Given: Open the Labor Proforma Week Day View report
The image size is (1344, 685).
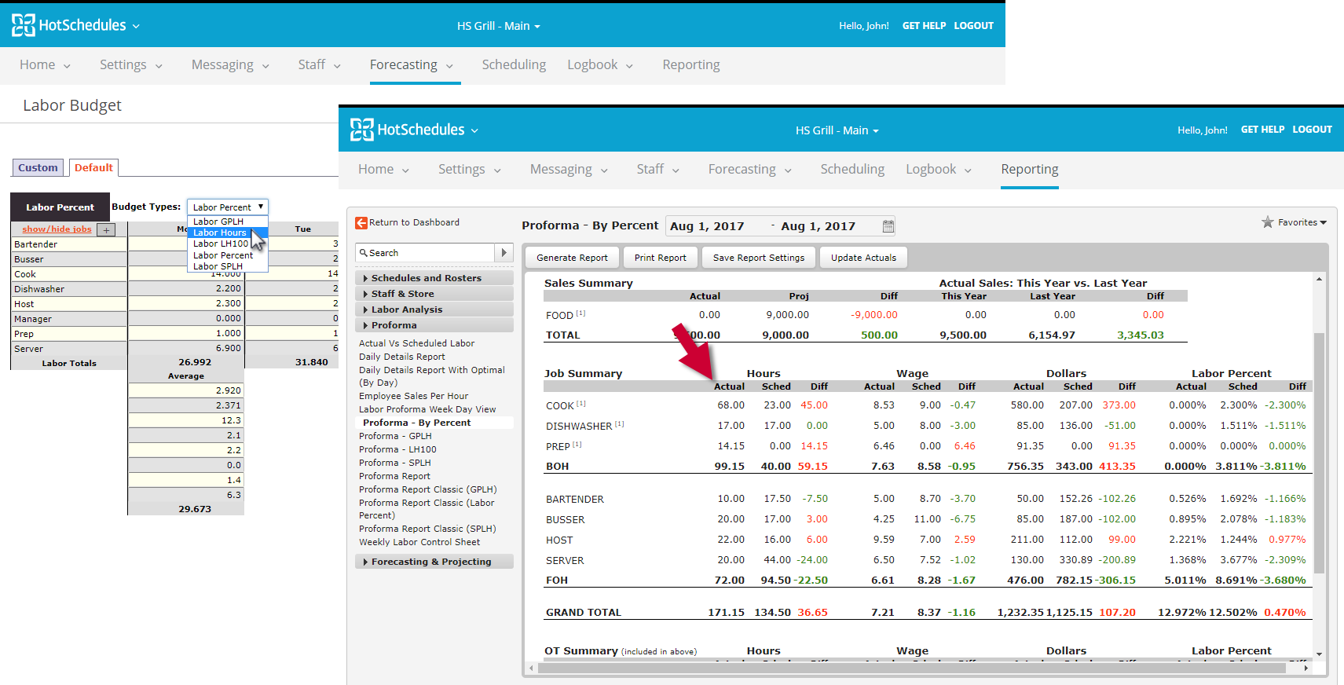Looking at the screenshot, I should (427, 409).
